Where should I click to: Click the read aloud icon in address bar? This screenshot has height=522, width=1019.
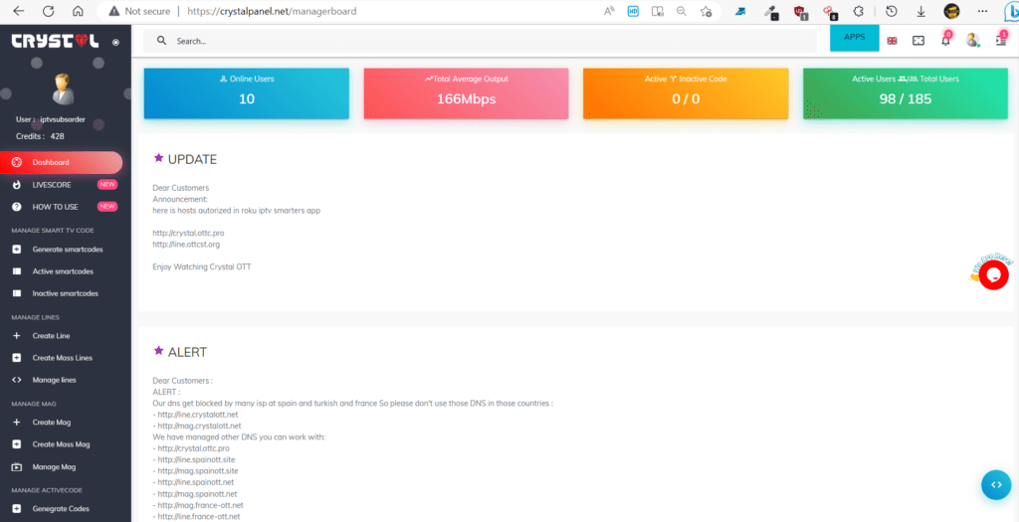point(609,11)
